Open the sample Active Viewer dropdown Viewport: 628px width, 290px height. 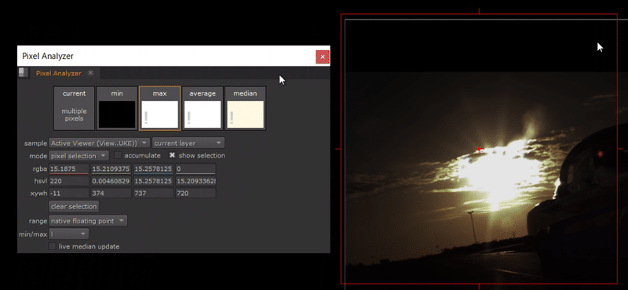click(100, 143)
